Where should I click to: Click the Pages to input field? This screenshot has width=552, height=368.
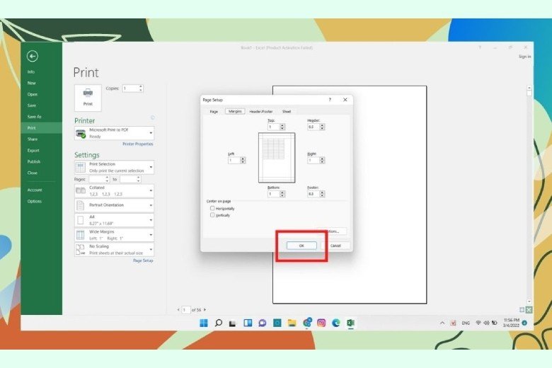coord(128,179)
